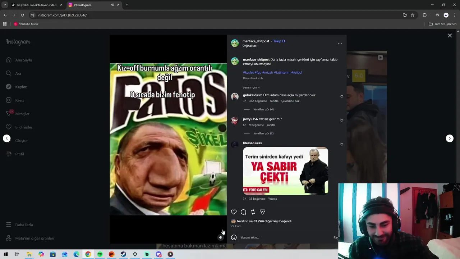Image resolution: width=460 pixels, height=259 pixels.
Task: Reply to jroxy2356's comment
Action: tap(271, 125)
